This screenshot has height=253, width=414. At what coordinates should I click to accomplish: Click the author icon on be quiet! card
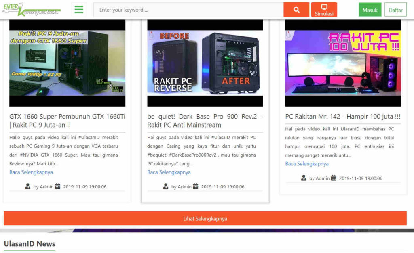[166, 186]
